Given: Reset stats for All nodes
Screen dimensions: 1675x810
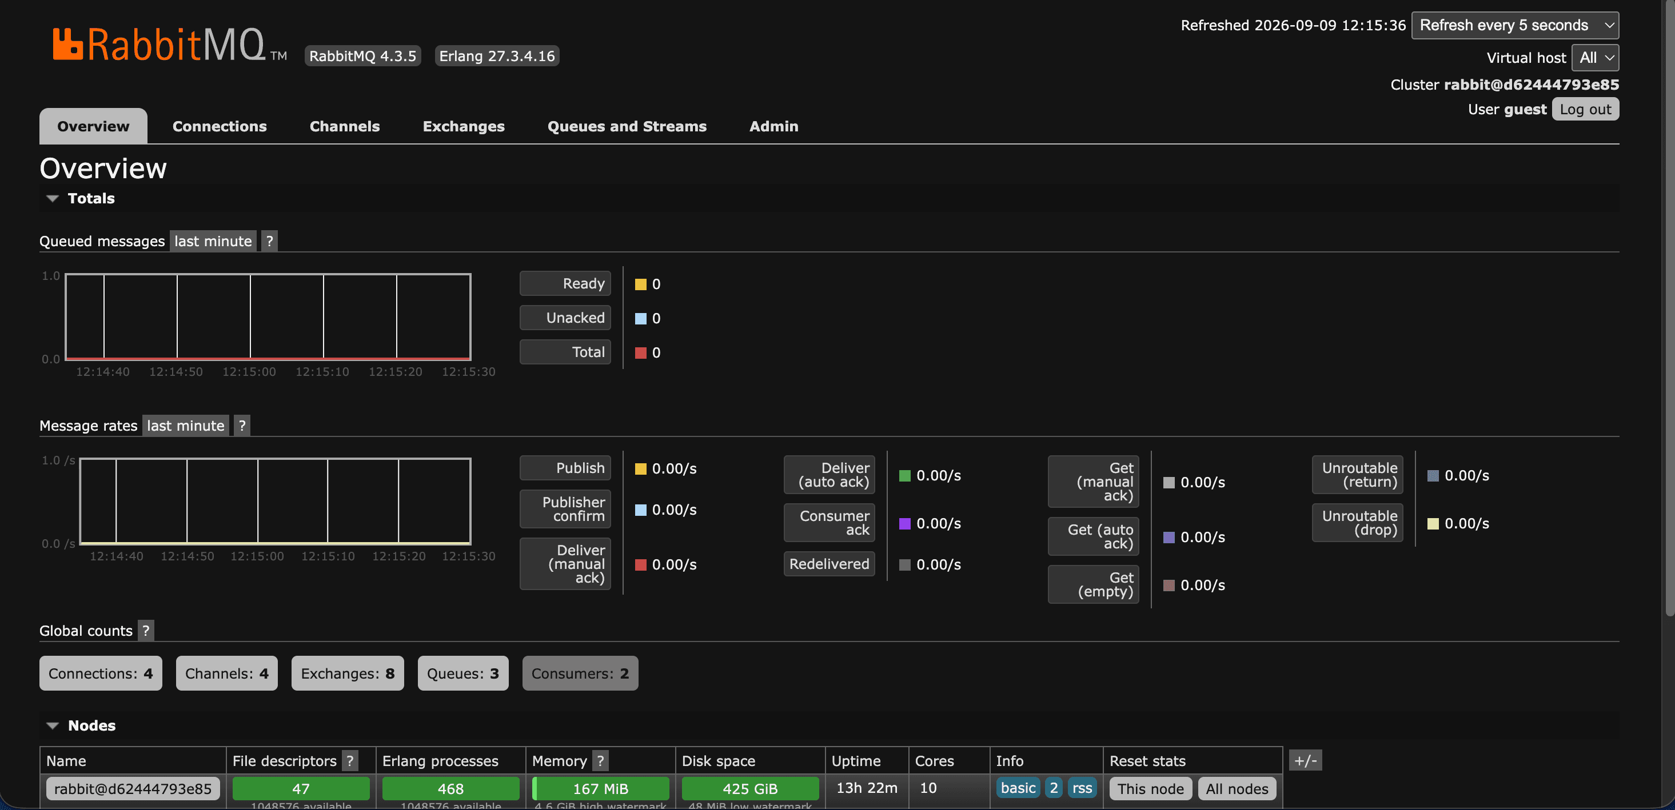Looking at the screenshot, I should pyautogui.click(x=1237, y=788).
